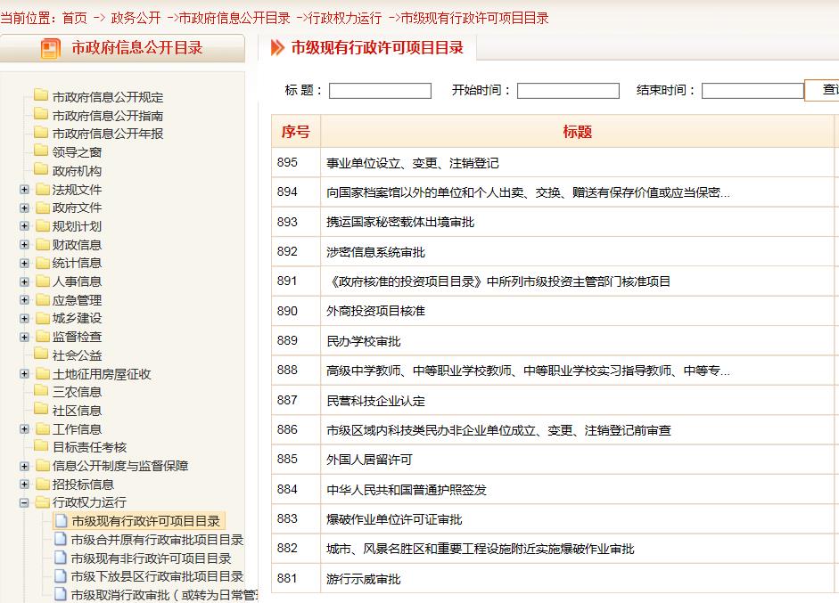Expand the 监督检查 tree node

24,337
